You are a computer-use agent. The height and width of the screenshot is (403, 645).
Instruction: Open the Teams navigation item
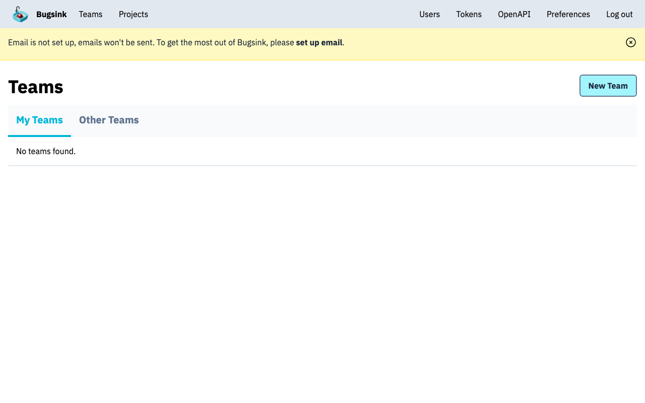[x=91, y=14]
